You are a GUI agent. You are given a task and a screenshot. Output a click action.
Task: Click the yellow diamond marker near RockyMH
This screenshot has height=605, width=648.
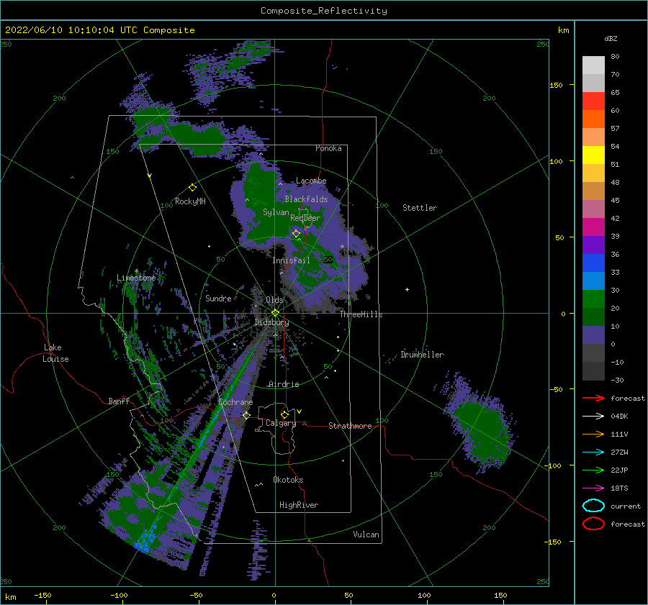coord(192,188)
